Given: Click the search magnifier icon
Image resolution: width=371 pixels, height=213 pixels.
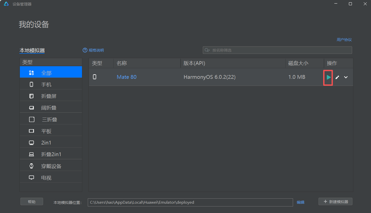Looking at the screenshot, I should click(207, 50).
